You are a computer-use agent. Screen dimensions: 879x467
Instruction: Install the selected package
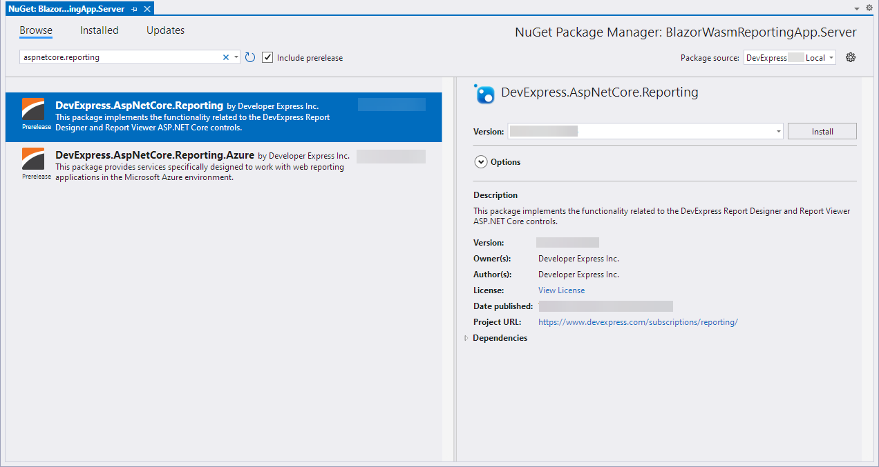[x=822, y=131]
